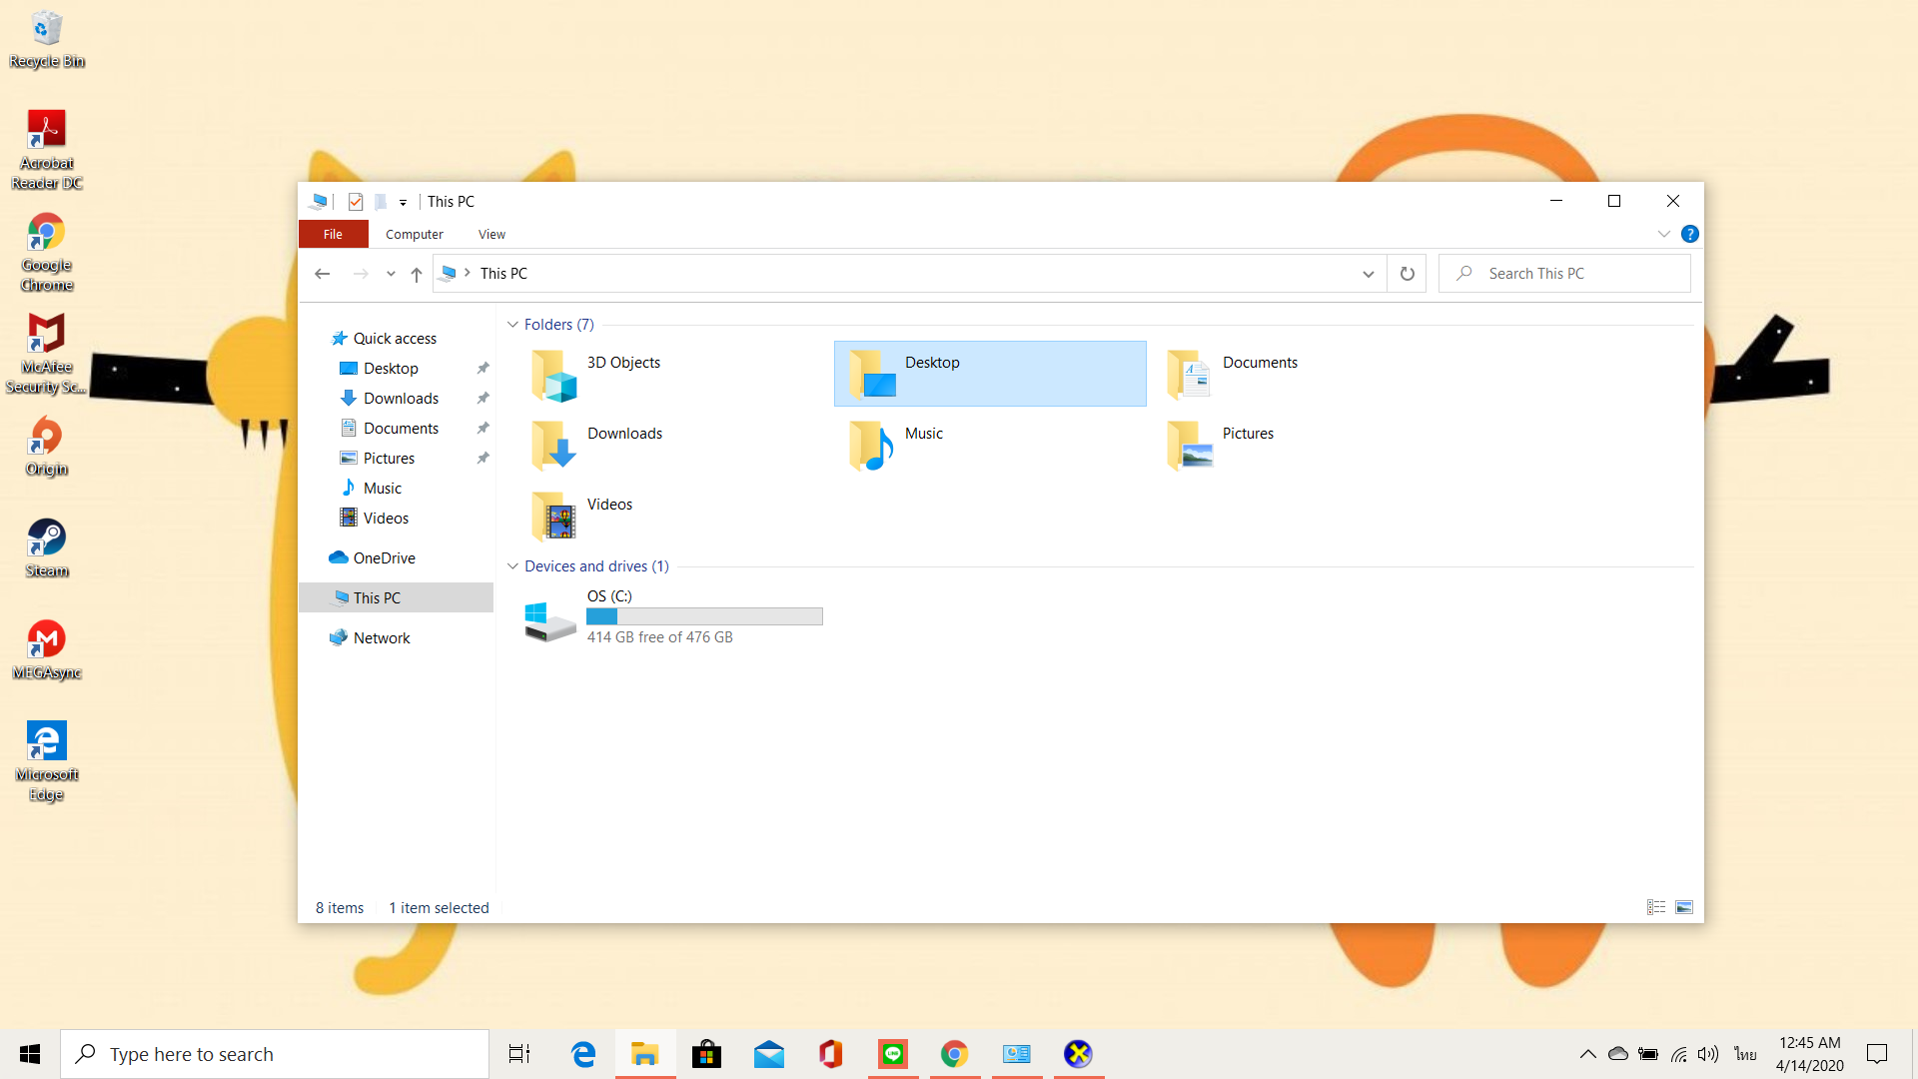Switch the input language indicator
This screenshot has width=1918, height=1079.
pos(1745,1054)
